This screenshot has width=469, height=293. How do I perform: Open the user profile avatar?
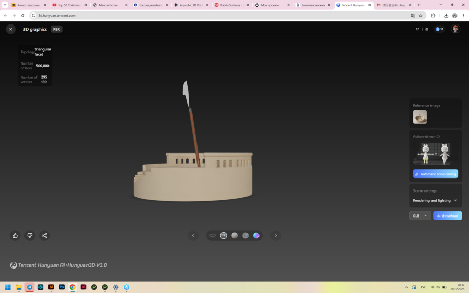pyautogui.click(x=455, y=29)
